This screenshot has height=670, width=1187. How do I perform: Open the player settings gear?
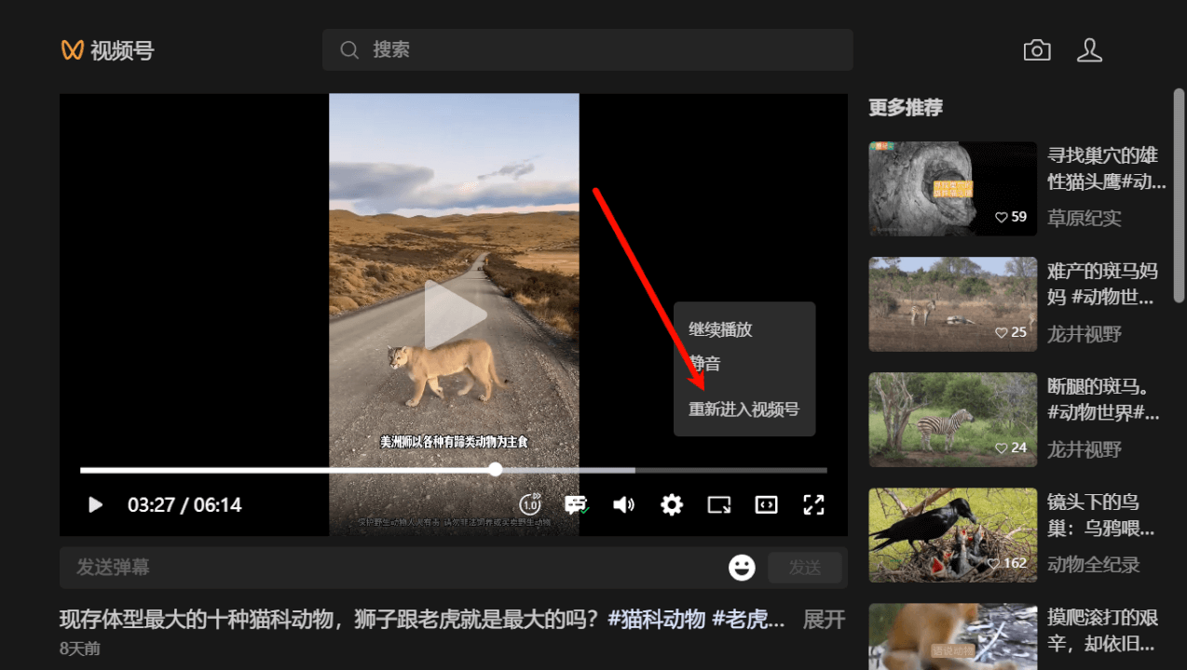coord(671,504)
